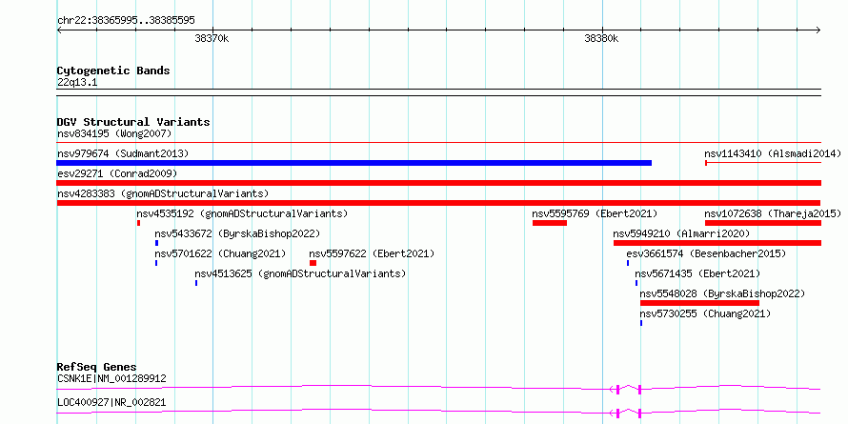
Task: Open the nsv979674 (Sudmant2013) label
Action: coord(123,153)
